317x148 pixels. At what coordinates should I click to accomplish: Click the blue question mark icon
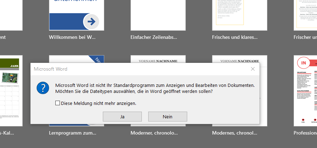click(43, 88)
